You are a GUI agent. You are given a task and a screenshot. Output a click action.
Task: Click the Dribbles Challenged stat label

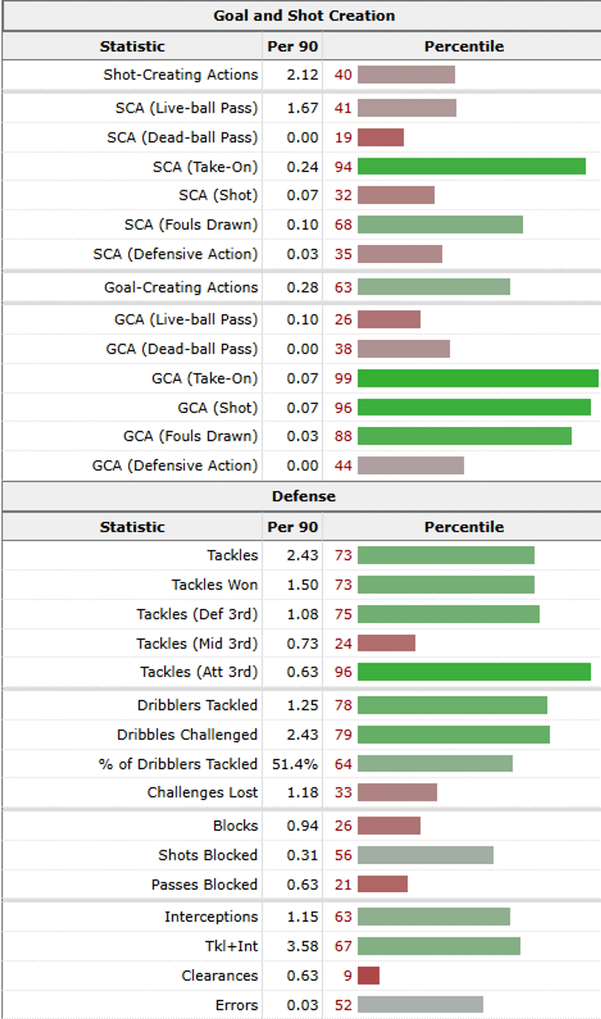tap(187, 735)
